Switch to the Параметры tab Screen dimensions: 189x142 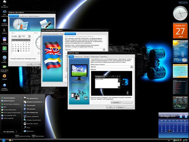click(104, 56)
